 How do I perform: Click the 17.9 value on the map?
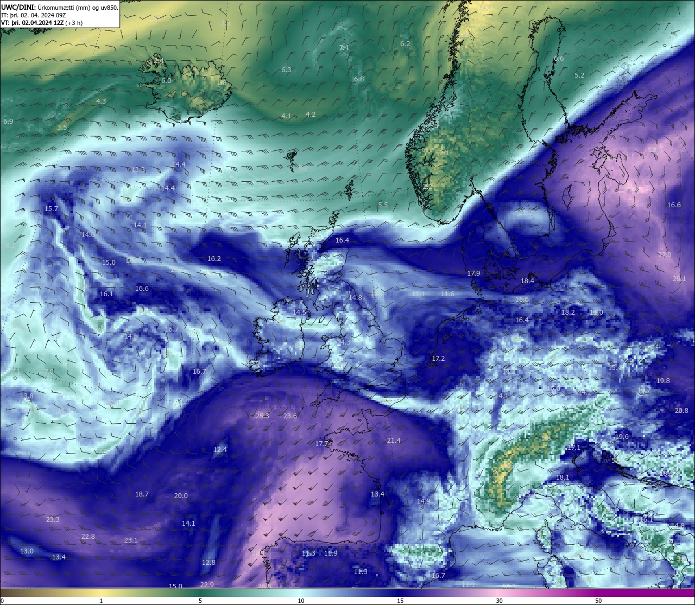click(x=473, y=273)
